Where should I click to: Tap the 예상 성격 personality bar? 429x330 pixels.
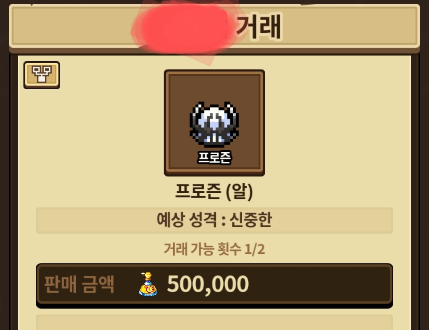pos(214,220)
